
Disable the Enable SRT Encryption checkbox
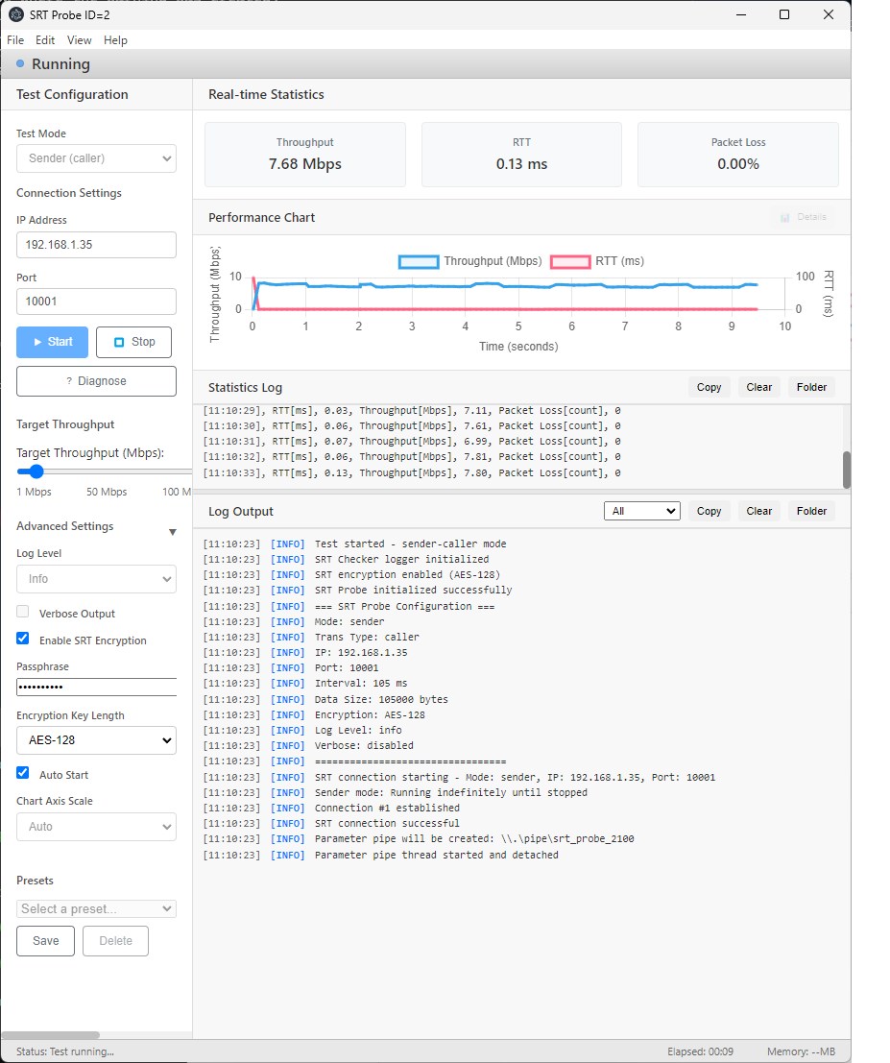[x=23, y=638]
